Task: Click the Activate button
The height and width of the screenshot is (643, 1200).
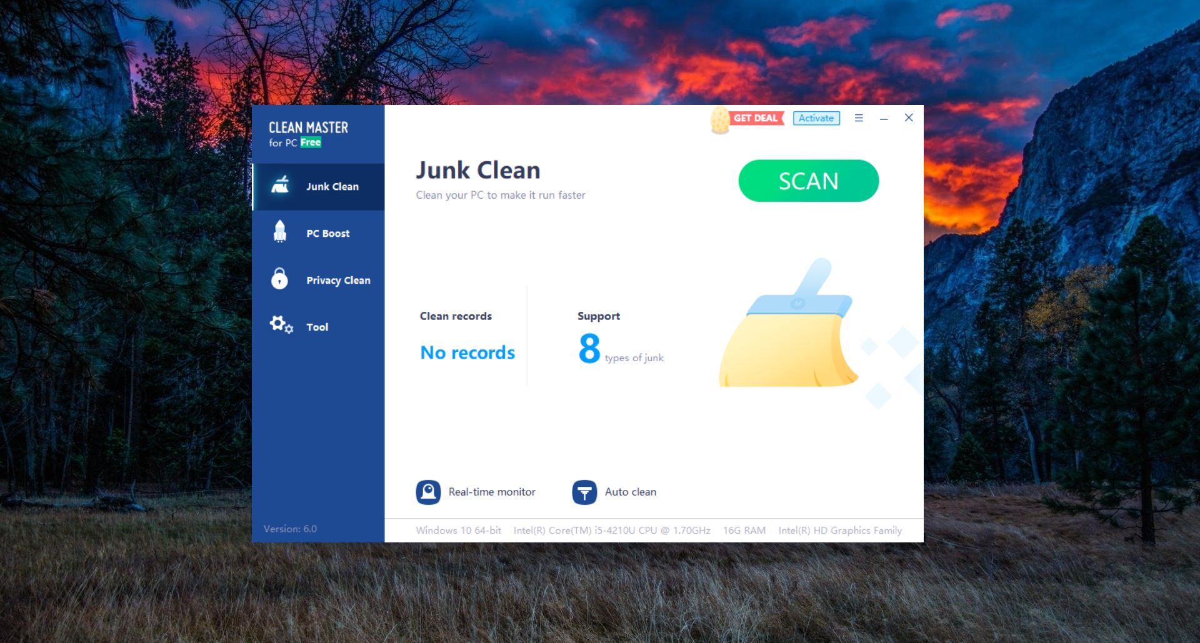Action: tap(816, 117)
